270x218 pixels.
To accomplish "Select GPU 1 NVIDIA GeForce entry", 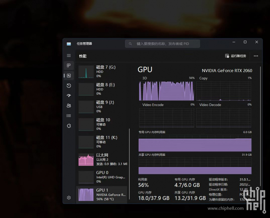I will 102,195.
